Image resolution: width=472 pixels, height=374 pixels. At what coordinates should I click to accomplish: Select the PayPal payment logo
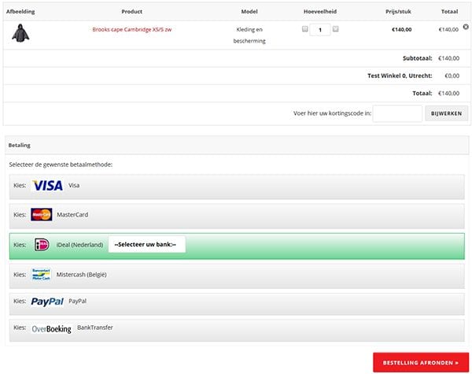click(x=47, y=302)
